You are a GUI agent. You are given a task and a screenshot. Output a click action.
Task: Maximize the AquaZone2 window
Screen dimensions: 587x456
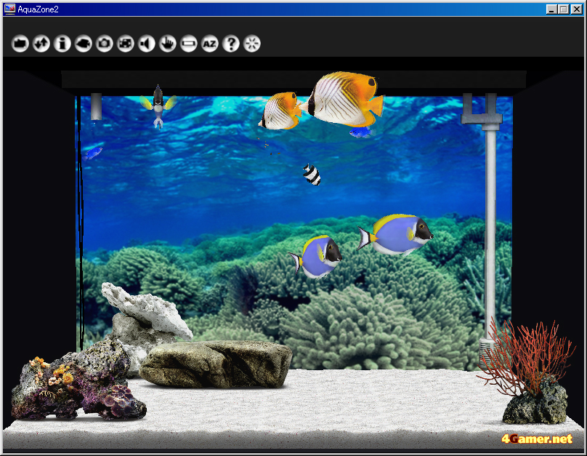(564, 9)
